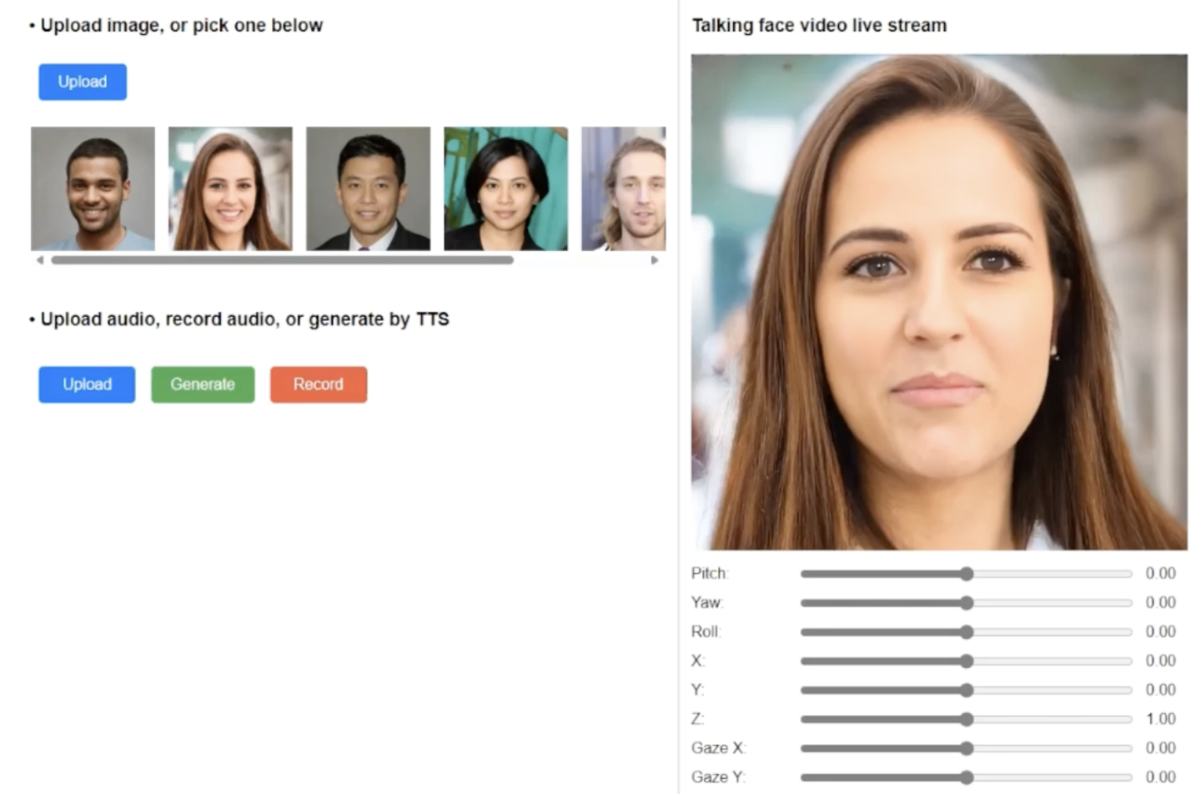Click the talking face video live stream
The width and height of the screenshot is (1201, 794).
(x=939, y=302)
